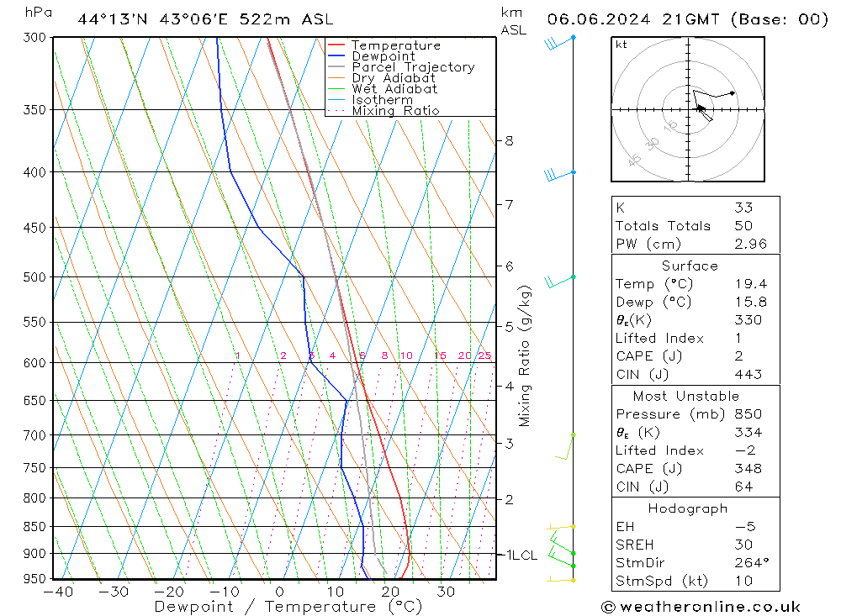Click the -40 temperature axis label
Image resolution: width=841 pixels, height=616 pixels.
pyautogui.click(x=58, y=592)
